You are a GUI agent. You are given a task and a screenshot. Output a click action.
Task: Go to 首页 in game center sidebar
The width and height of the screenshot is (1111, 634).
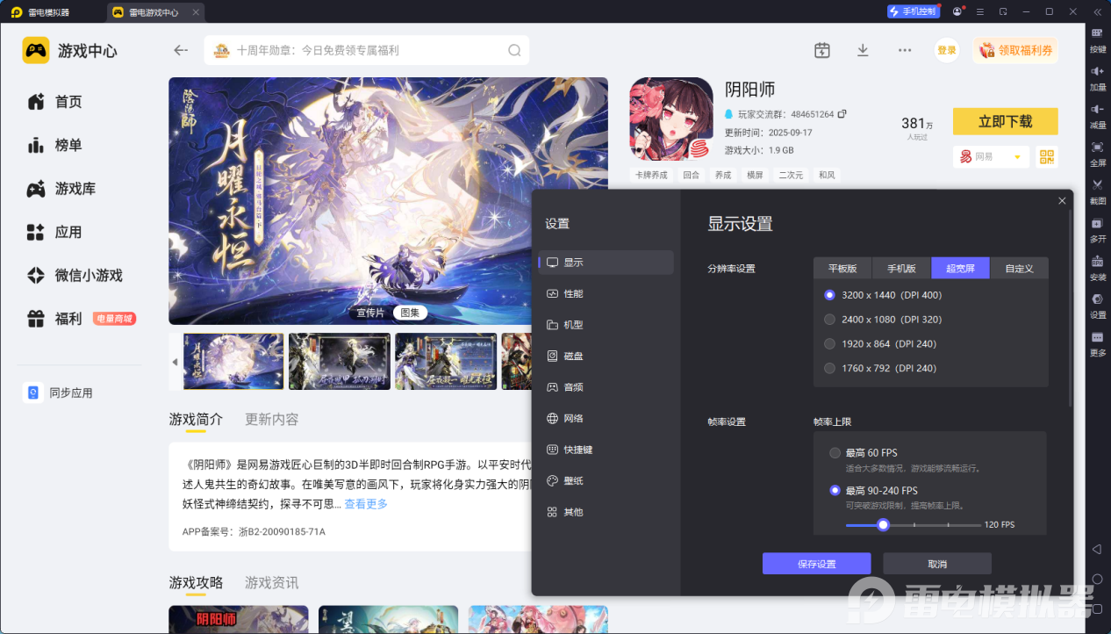(68, 102)
